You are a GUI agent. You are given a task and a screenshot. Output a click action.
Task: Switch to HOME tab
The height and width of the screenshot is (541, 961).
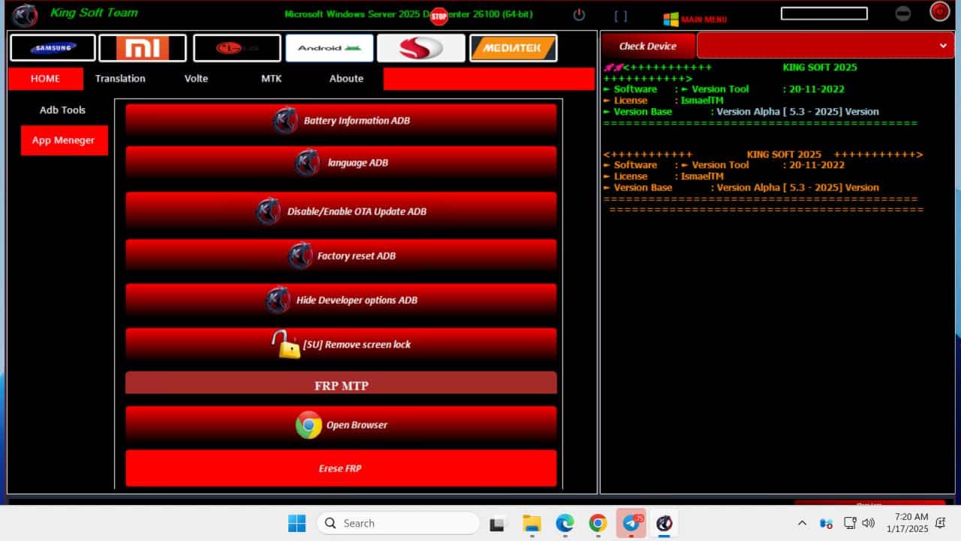click(x=45, y=78)
